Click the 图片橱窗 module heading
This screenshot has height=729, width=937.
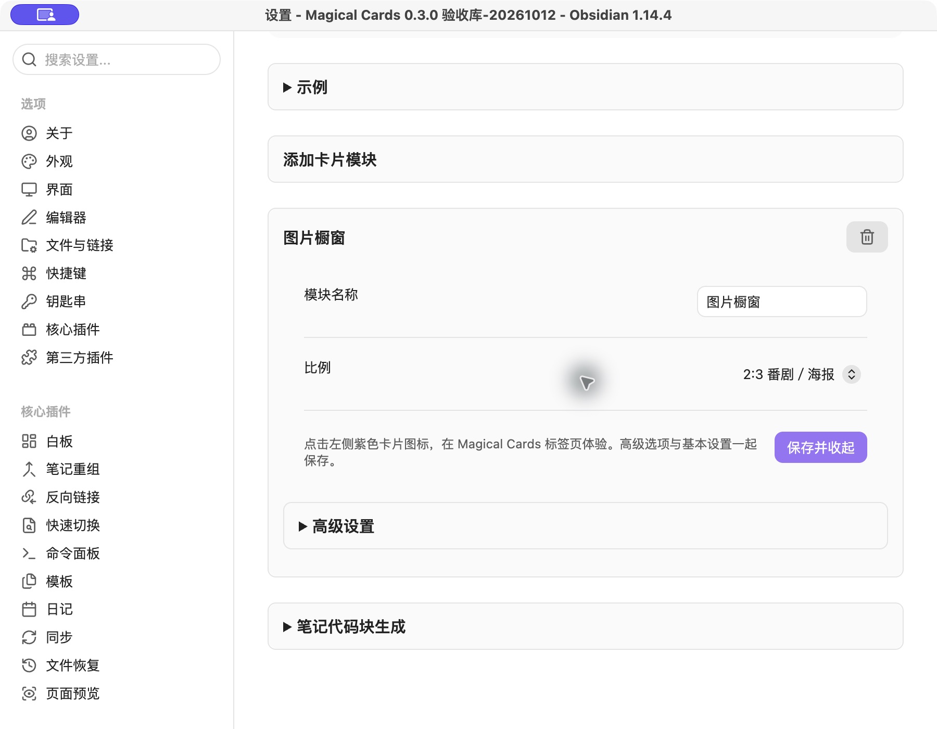(314, 238)
